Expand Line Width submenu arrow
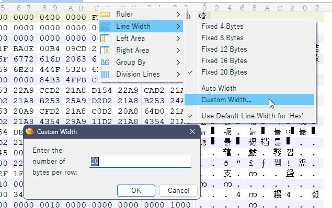The image size is (332, 208). coord(178,27)
